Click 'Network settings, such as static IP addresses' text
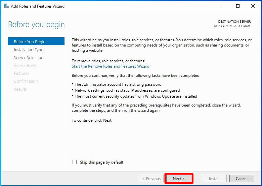Image resolution: width=262 pixels, height=186 pixels. pos(127,90)
